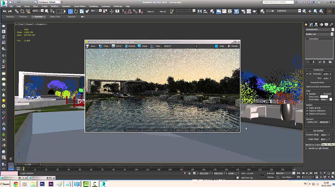Screen dimensions: 335x187
Task: Open After Effects from the taskbar
Action: (x=51, y=184)
